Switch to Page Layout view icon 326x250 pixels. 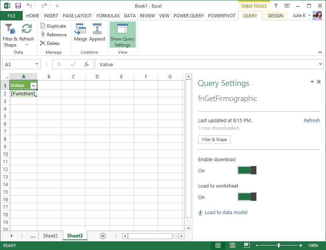click(233, 245)
